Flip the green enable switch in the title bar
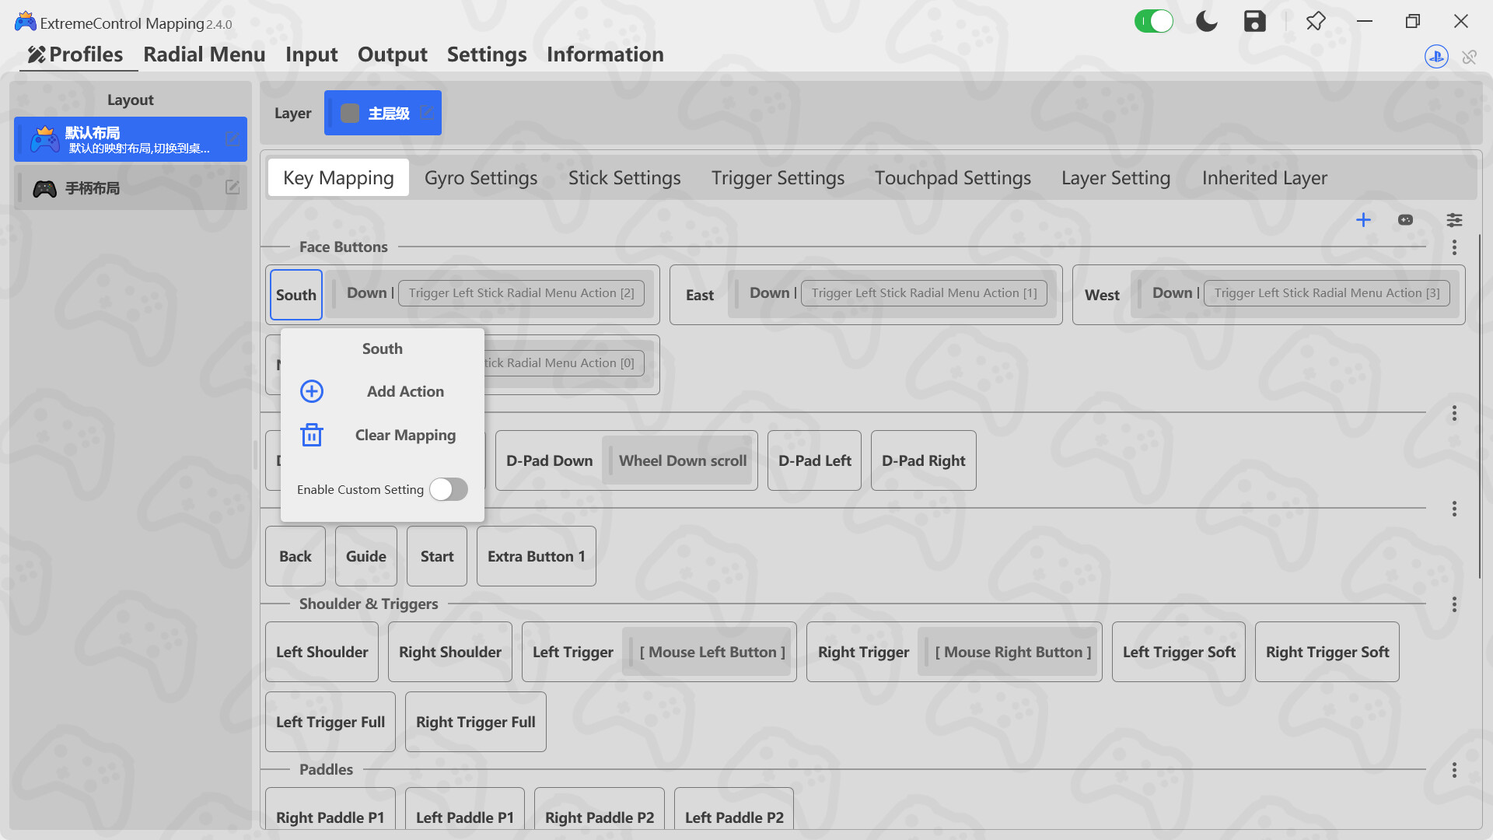1493x840 pixels. 1154,21
